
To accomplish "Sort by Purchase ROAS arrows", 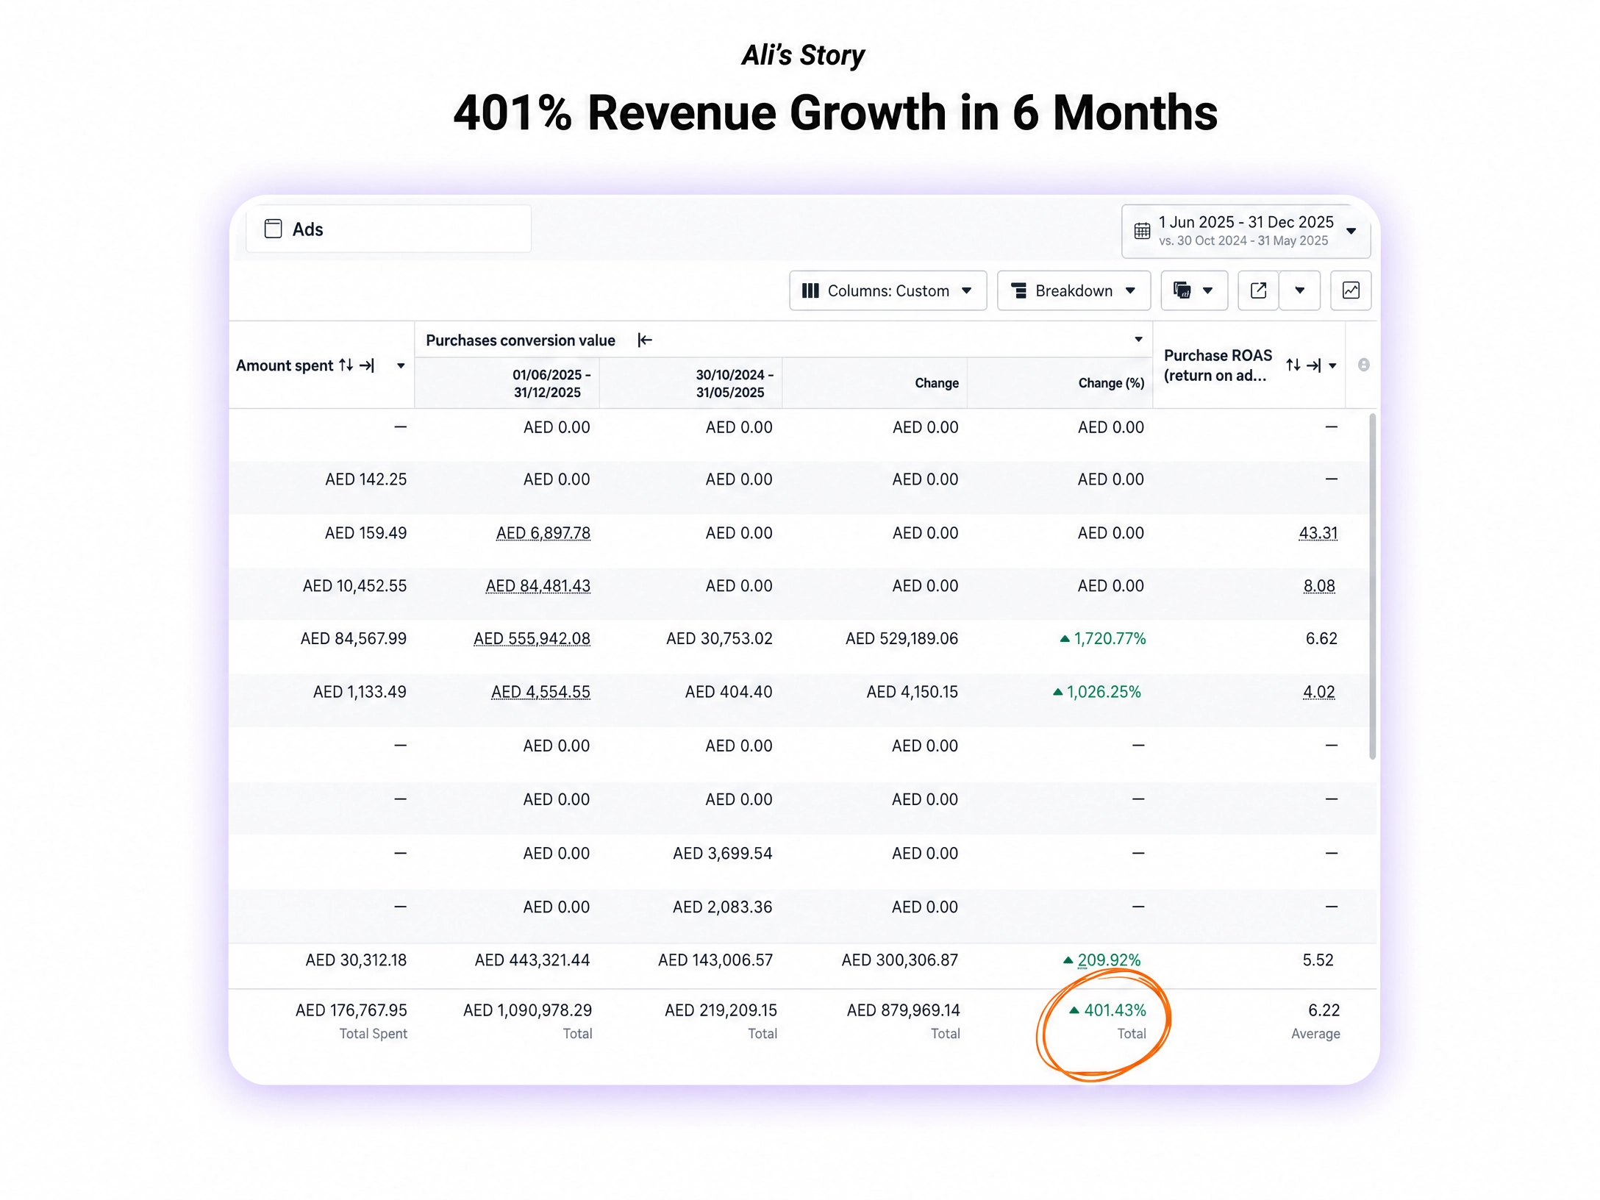I will [1293, 365].
